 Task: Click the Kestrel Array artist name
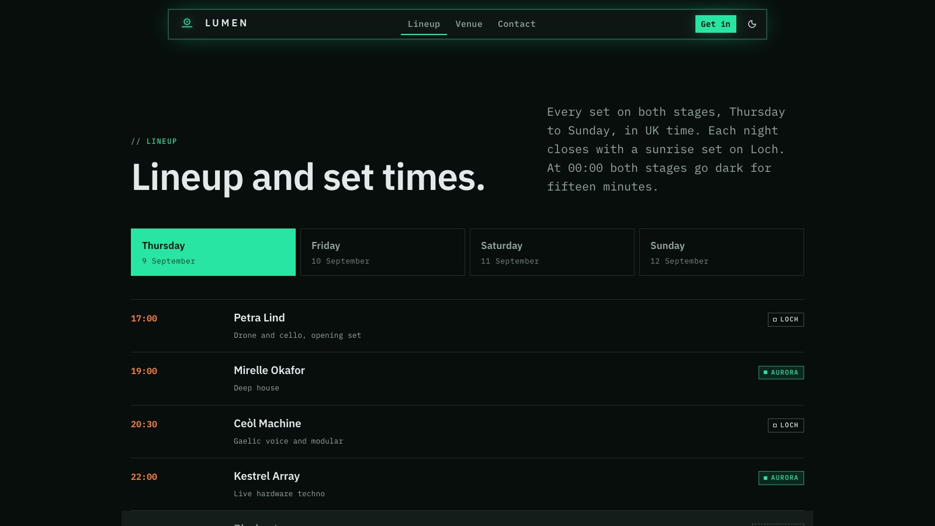click(266, 476)
